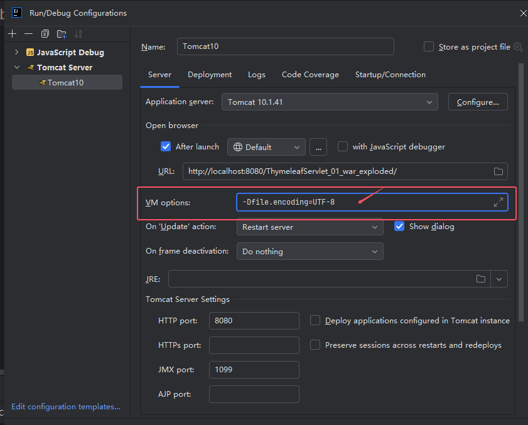The image size is (528, 425).
Task: Click the 'Open browser' section label
Action: (x=172, y=126)
